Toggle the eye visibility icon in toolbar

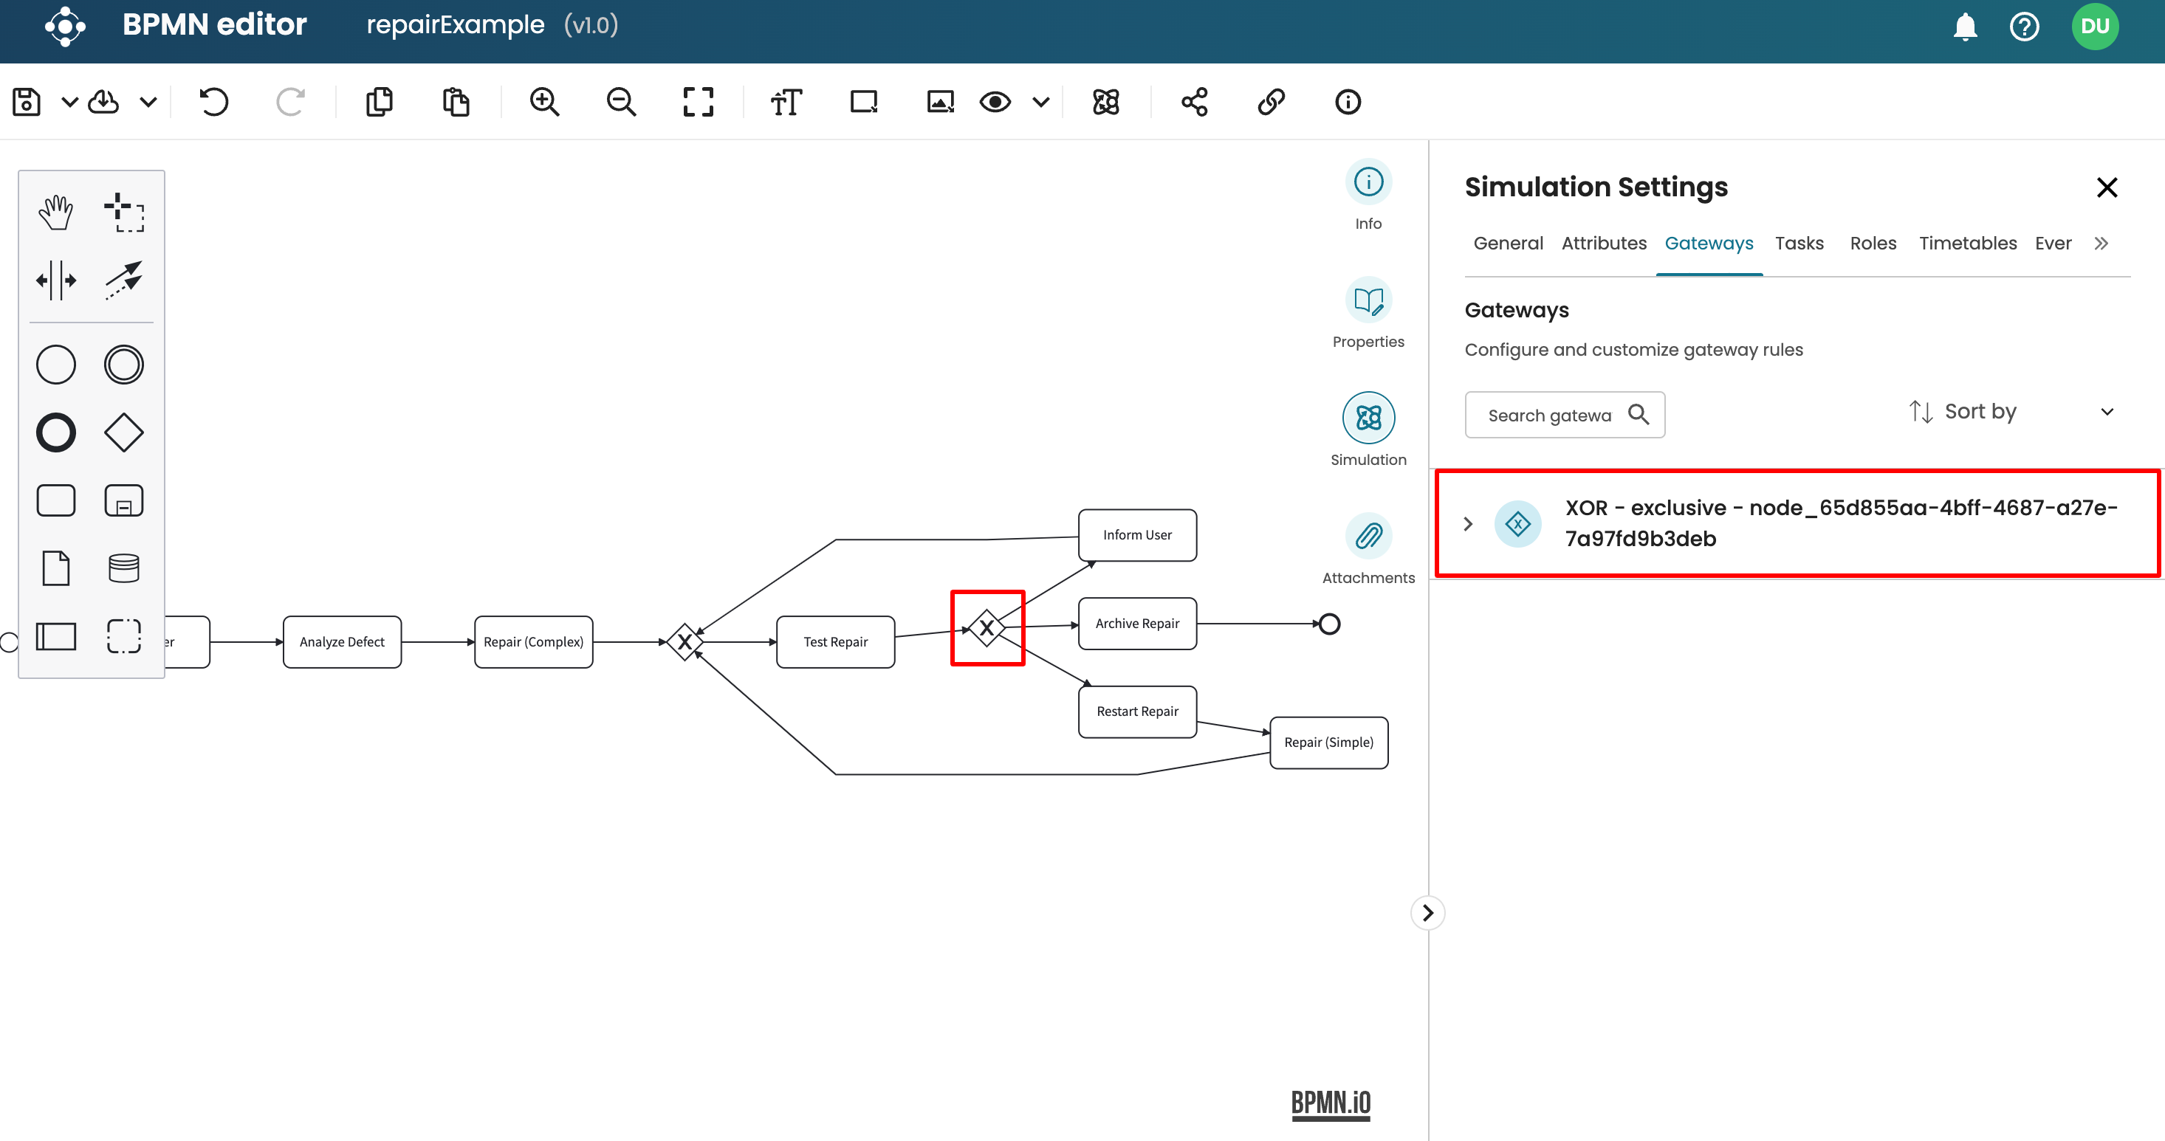pyautogui.click(x=994, y=102)
